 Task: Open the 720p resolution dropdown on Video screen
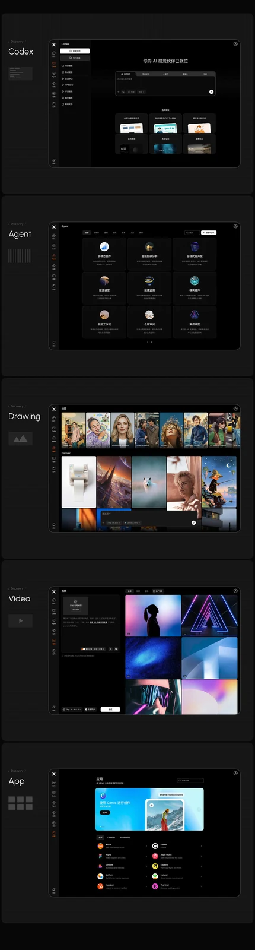point(72,709)
